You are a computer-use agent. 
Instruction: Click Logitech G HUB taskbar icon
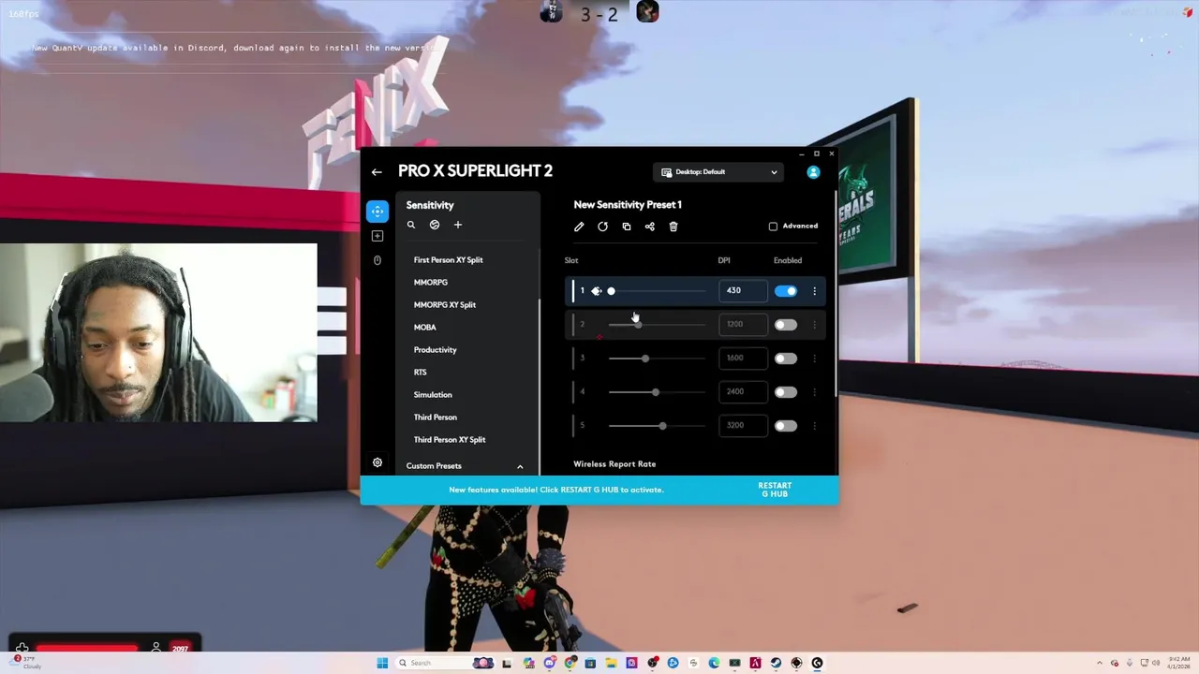[x=817, y=663]
